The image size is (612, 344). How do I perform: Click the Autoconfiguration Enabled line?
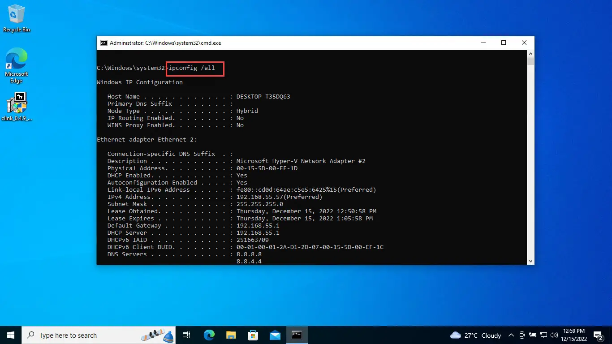(x=177, y=183)
